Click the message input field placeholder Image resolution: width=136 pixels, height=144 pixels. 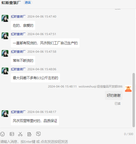pos(34,142)
